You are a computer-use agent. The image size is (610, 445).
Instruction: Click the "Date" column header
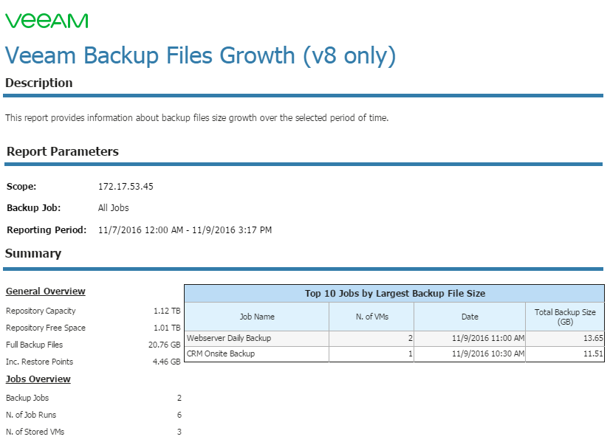coord(470,317)
